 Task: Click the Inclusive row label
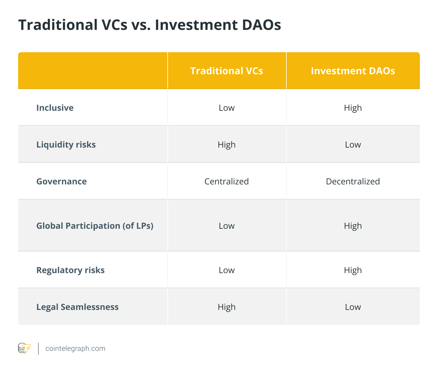click(55, 108)
